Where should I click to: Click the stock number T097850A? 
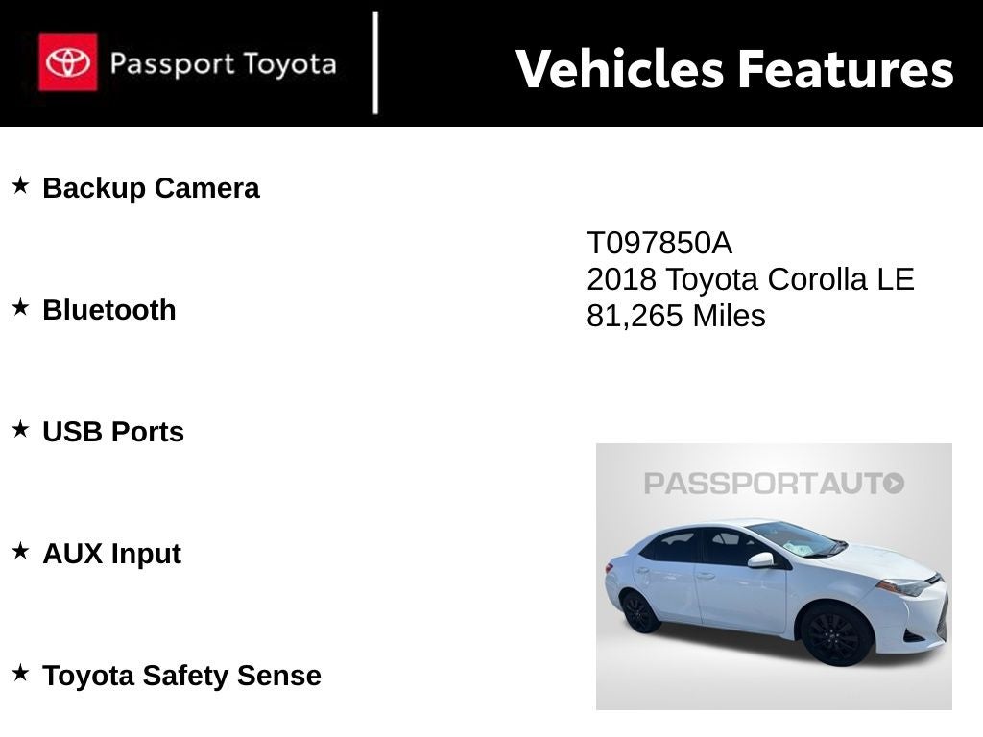coord(659,244)
